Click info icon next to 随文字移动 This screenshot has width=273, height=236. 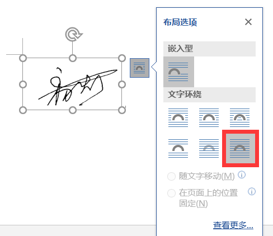(x=242, y=175)
